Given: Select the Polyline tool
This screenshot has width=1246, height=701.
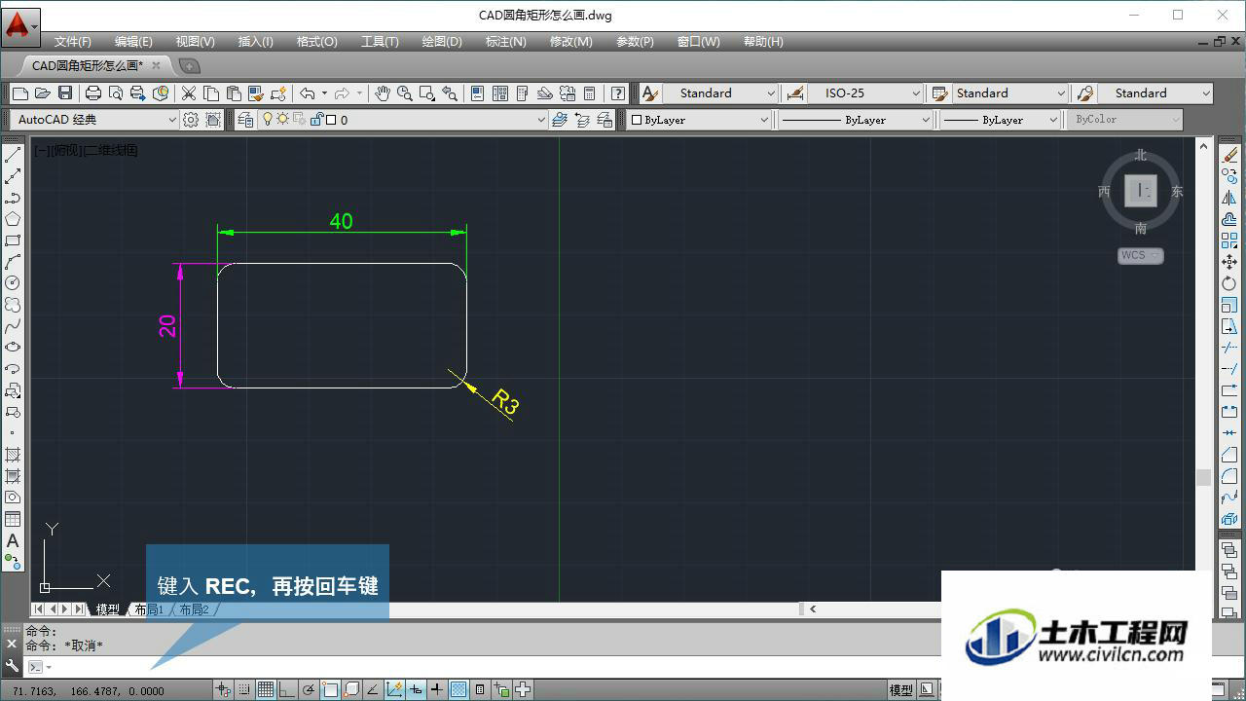Looking at the screenshot, I should [13, 198].
